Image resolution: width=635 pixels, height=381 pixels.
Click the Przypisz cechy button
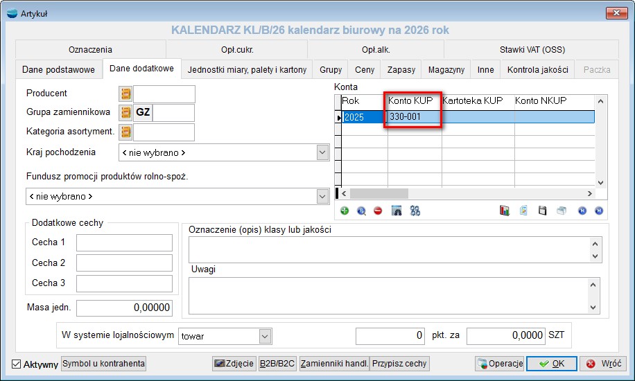[400, 364]
